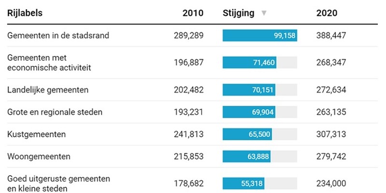Click the 2010 column header
386x193 pixels.
(x=193, y=13)
